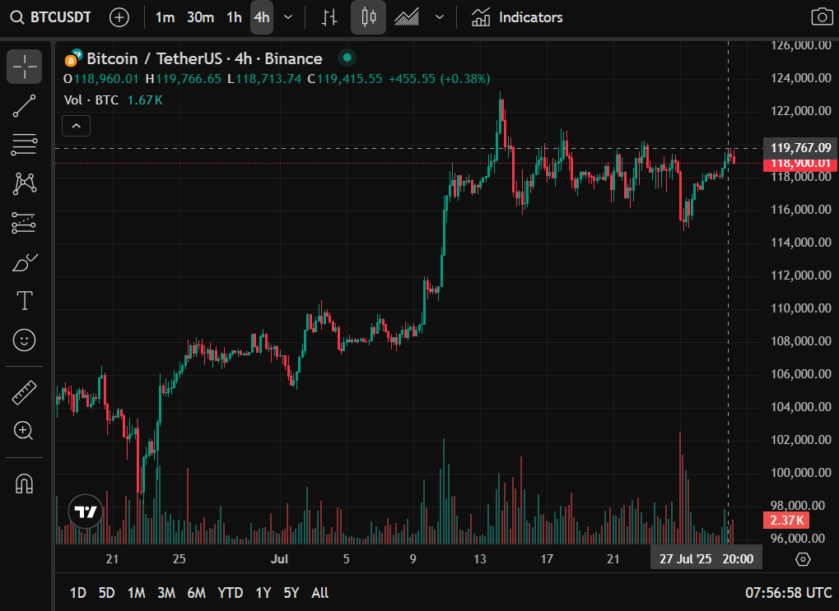Switch to the 1h timeframe
The height and width of the screenshot is (611, 839).
[x=235, y=17]
